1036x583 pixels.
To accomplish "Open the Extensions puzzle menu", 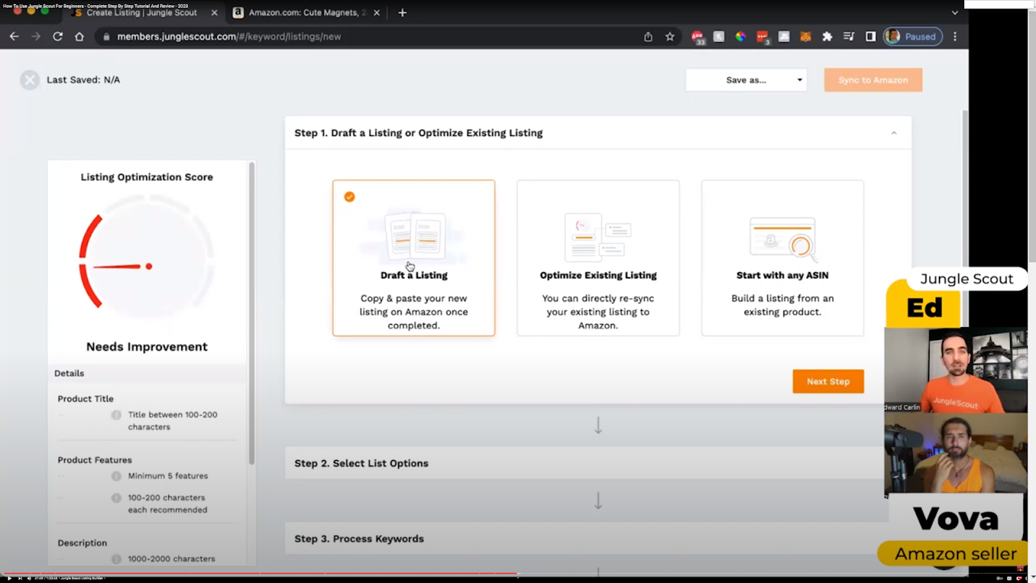I will (827, 37).
